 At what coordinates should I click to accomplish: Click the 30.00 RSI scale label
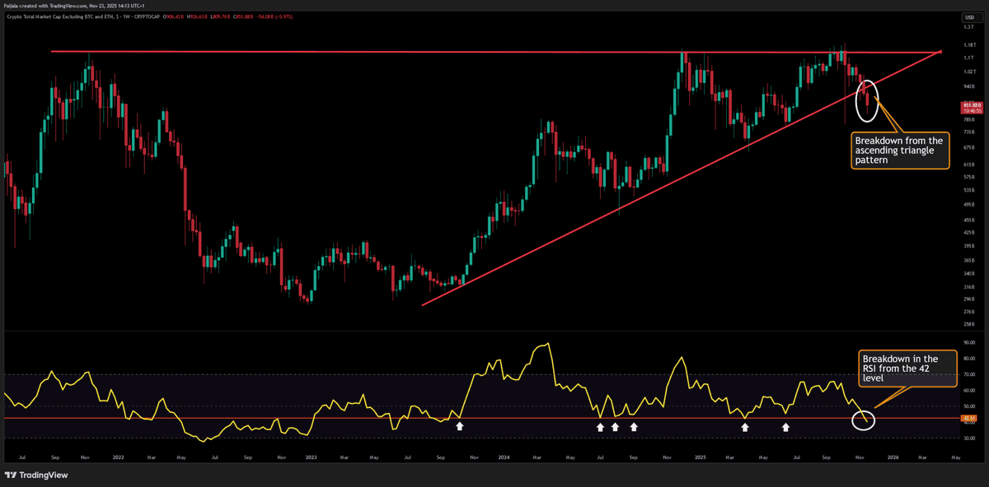[x=969, y=438]
